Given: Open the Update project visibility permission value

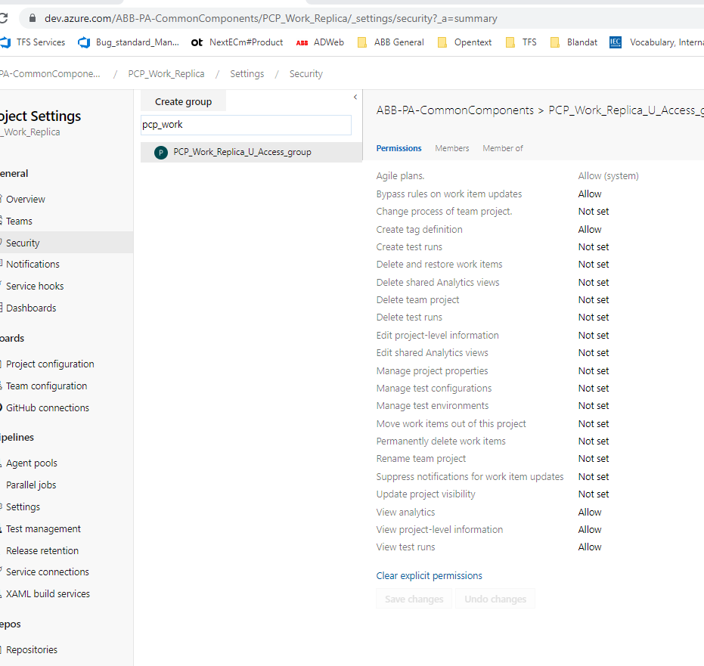Looking at the screenshot, I should [594, 494].
